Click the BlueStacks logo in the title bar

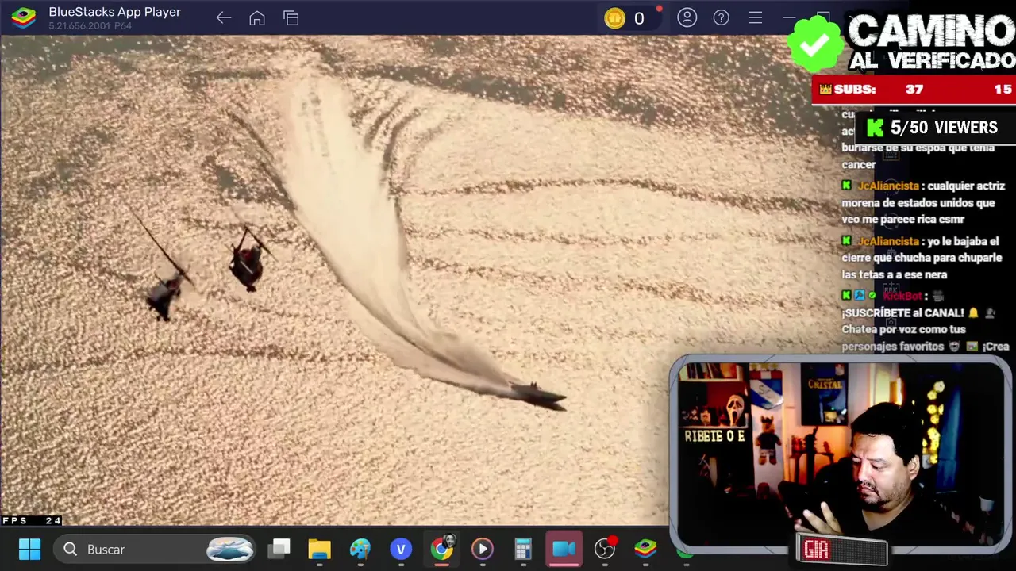(23, 17)
